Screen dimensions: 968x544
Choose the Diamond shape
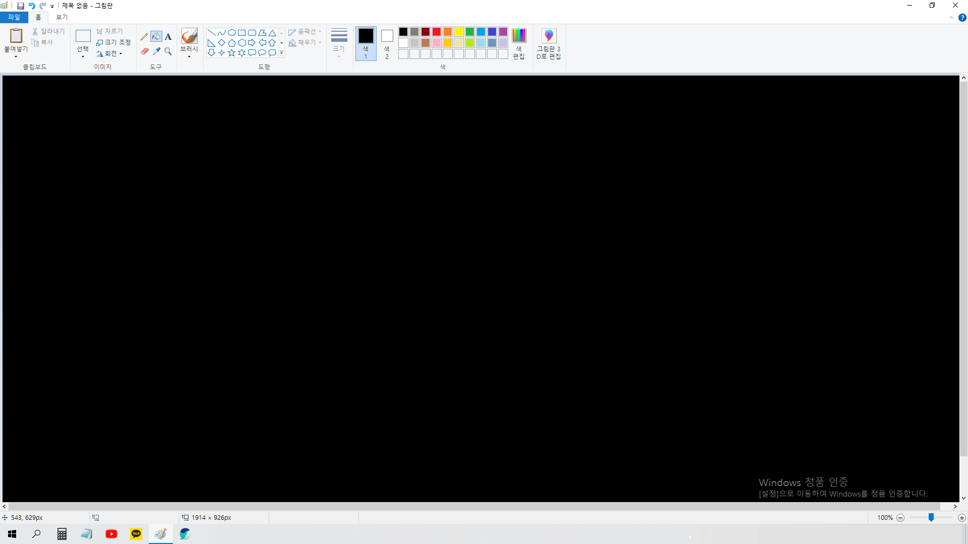point(222,43)
